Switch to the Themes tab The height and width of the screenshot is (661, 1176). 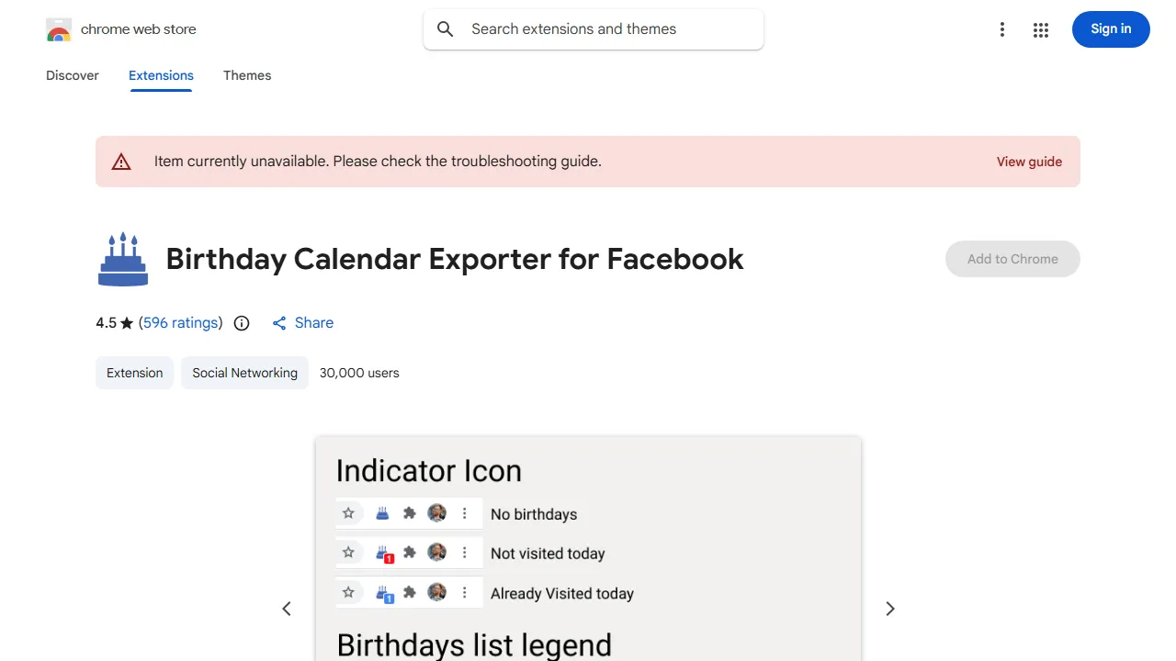click(247, 75)
